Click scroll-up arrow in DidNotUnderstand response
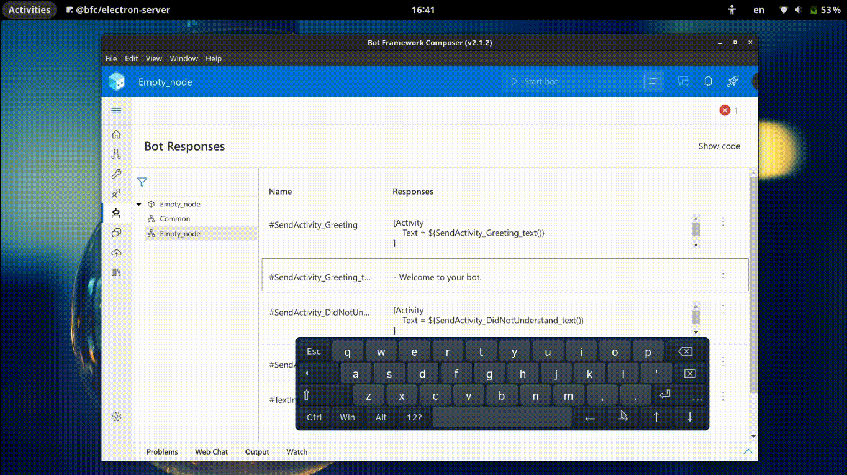The width and height of the screenshot is (847, 475). point(695,305)
